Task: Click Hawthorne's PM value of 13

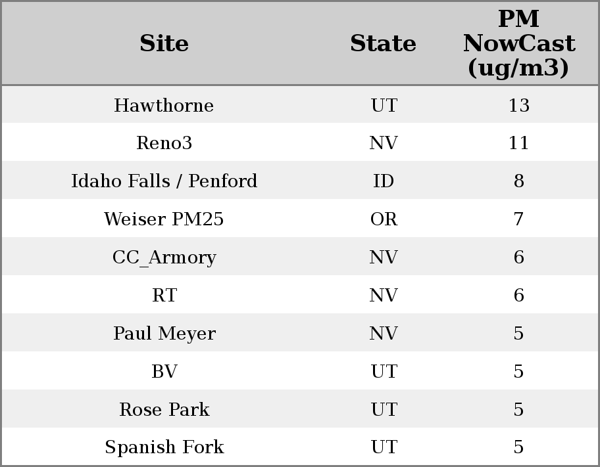Action: coord(518,106)
